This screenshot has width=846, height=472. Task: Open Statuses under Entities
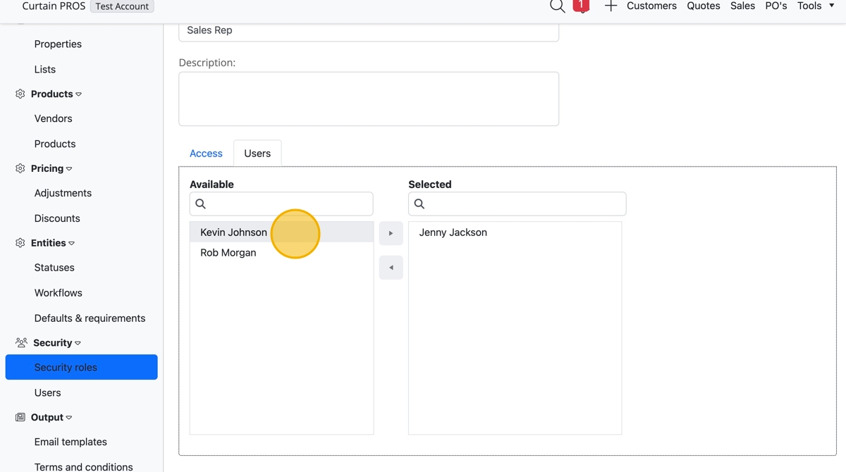pyautogui.click(x=54, y=268)
